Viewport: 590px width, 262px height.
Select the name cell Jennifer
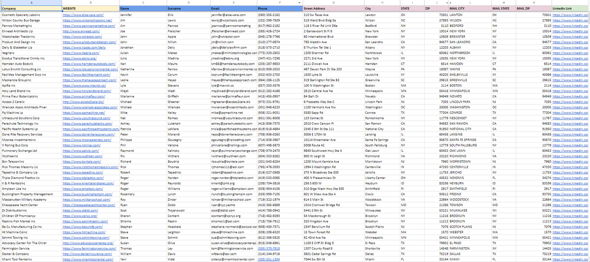pos(143,15)
